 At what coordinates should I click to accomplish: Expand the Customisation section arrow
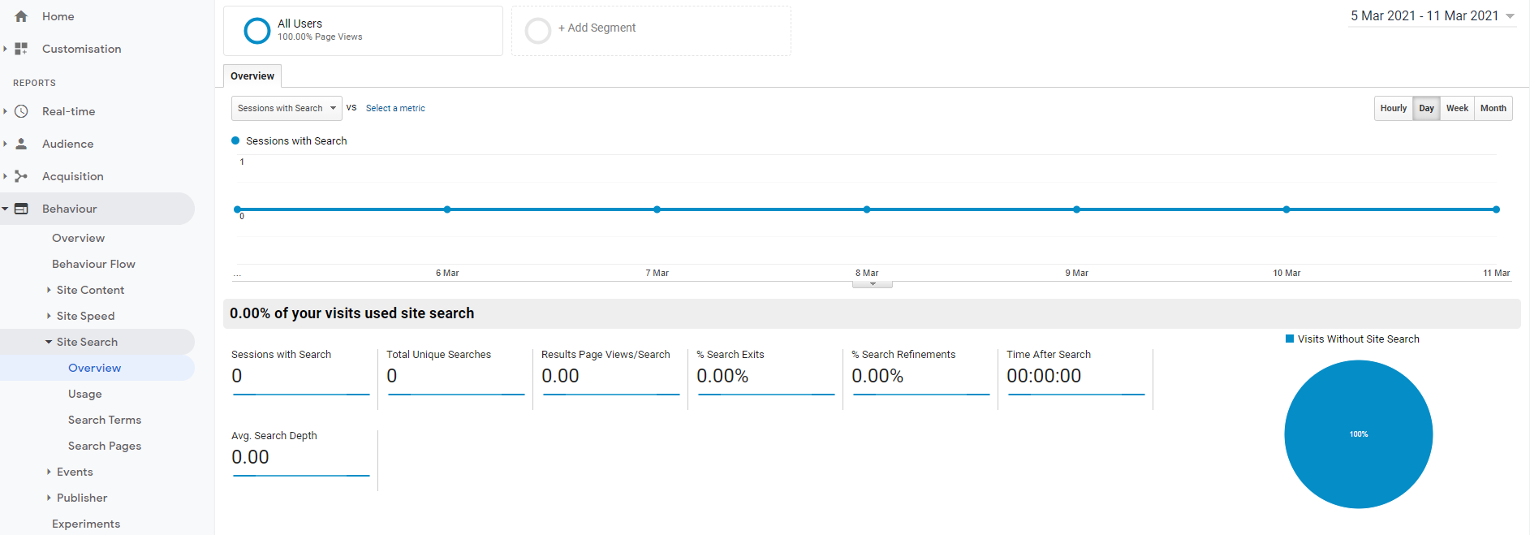(x=5, y=49)
